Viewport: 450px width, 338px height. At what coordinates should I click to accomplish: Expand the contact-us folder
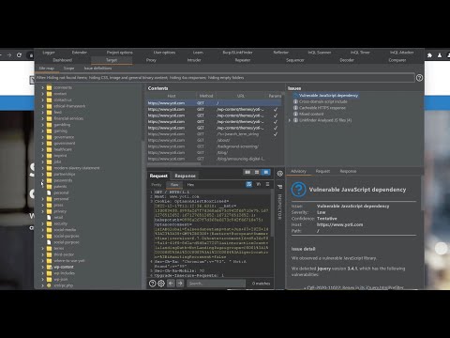point(43,100)
